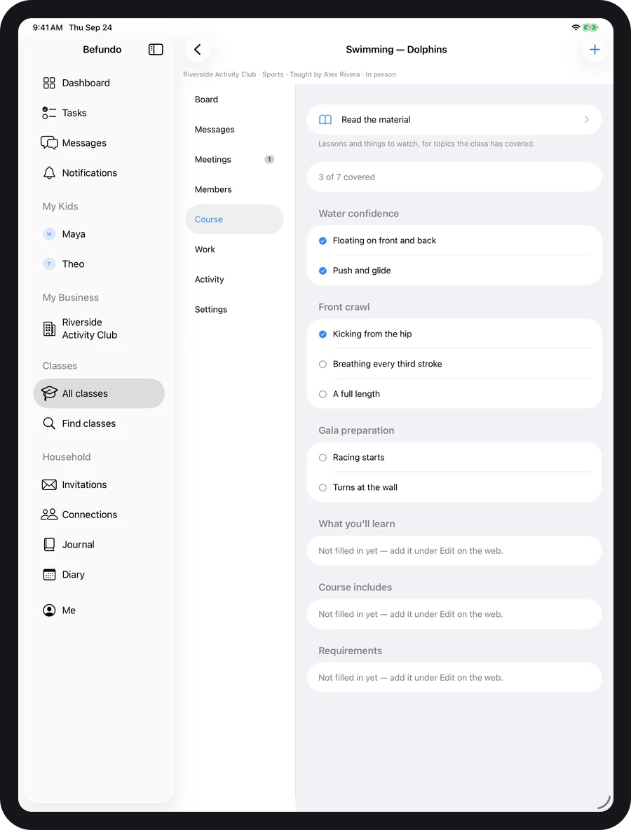Click the Meetings badge showing 1
Viewport: 631px width, 830px height.
(x=269, y=159)
